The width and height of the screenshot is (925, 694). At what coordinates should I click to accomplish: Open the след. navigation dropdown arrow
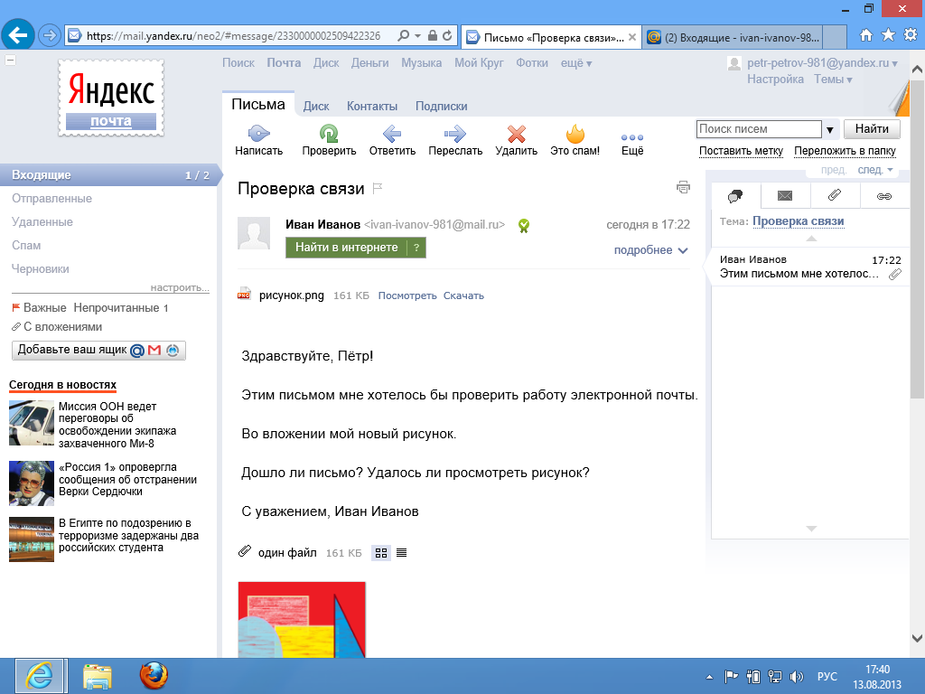click(890, 170)
